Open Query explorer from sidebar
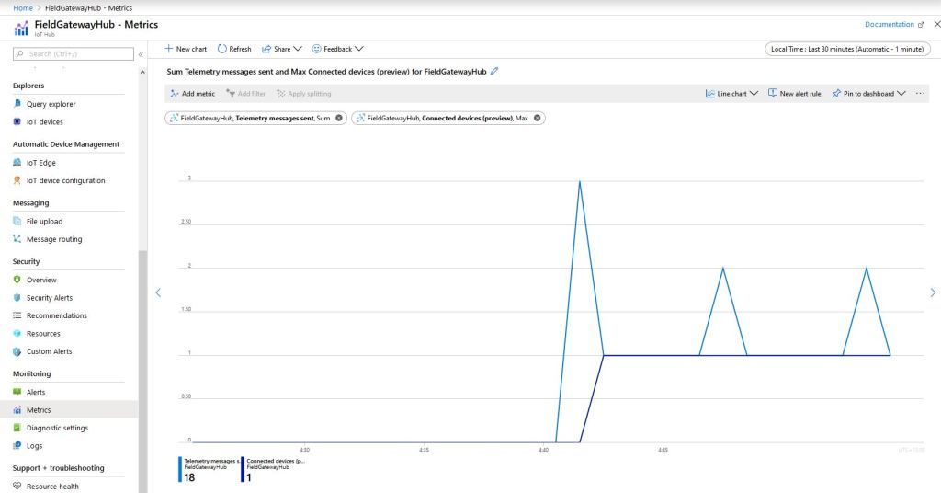 [51, 104]
